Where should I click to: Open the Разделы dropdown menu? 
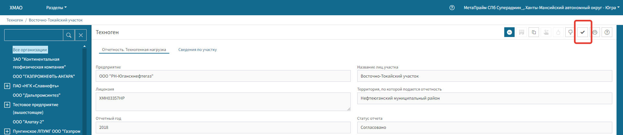(56, 8)
